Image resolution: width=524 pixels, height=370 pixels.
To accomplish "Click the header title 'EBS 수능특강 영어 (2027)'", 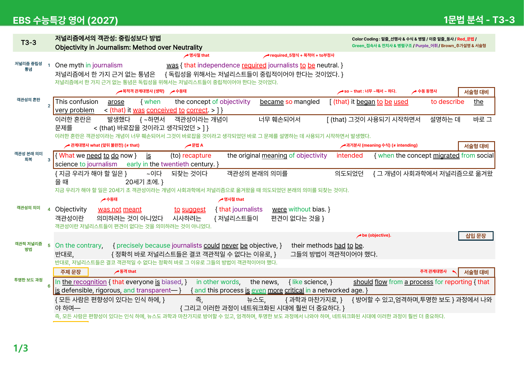I will 65,20.
